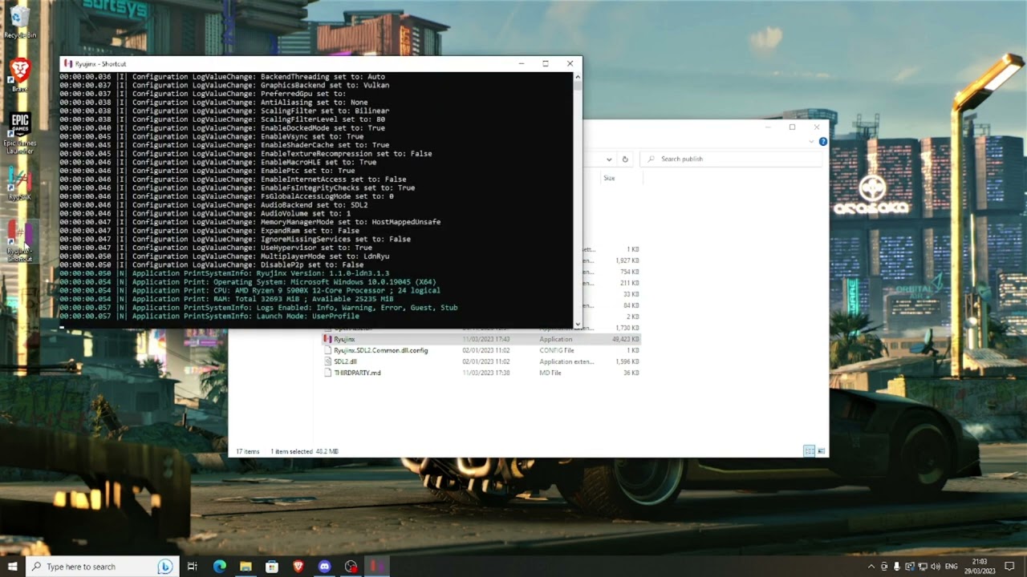Screen dimensions: 1027x577
Task: Click the 49,423 KB size cell
Action: pyautogui.click(x=625, y=339)
